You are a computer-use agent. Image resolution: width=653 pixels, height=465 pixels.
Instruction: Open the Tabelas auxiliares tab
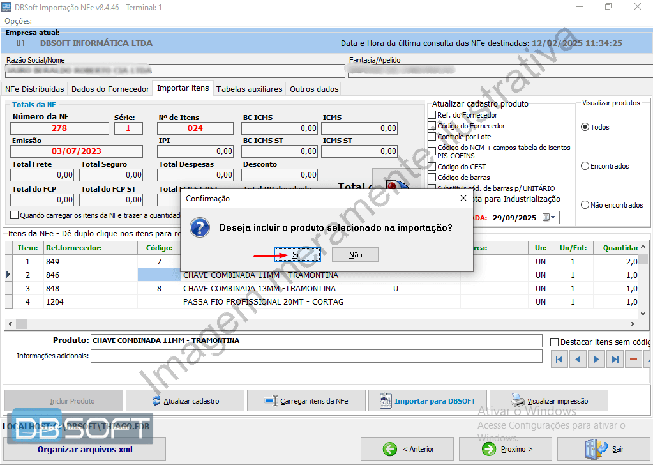249,89
